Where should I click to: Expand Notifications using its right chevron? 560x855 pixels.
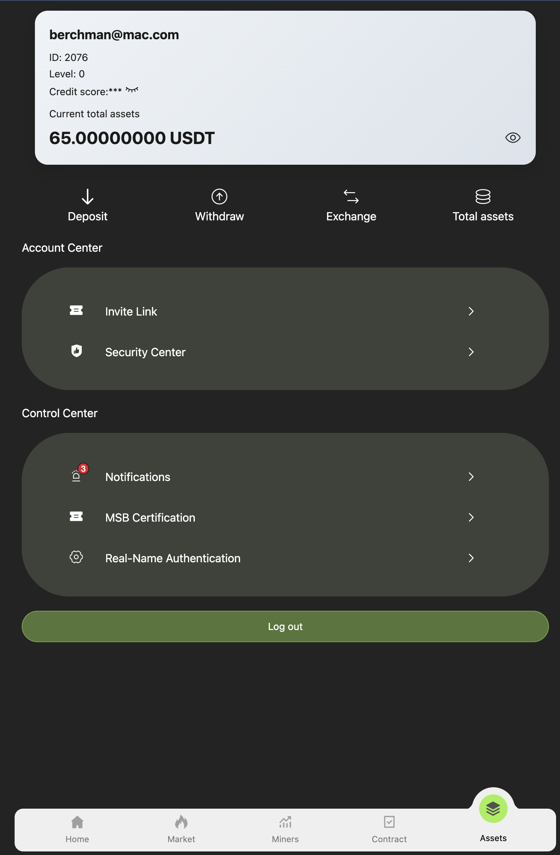[x=471, y=476]
